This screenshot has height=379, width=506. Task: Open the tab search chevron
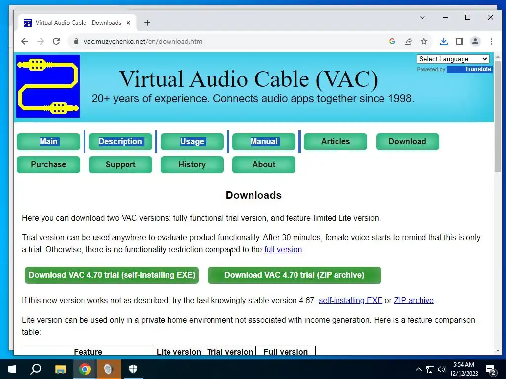[x=422, y=17]
